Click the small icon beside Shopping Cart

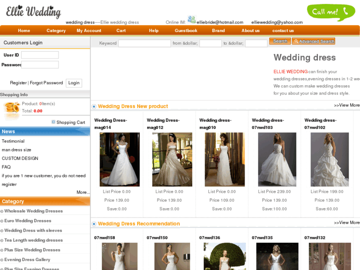click(x=53, y=122)
